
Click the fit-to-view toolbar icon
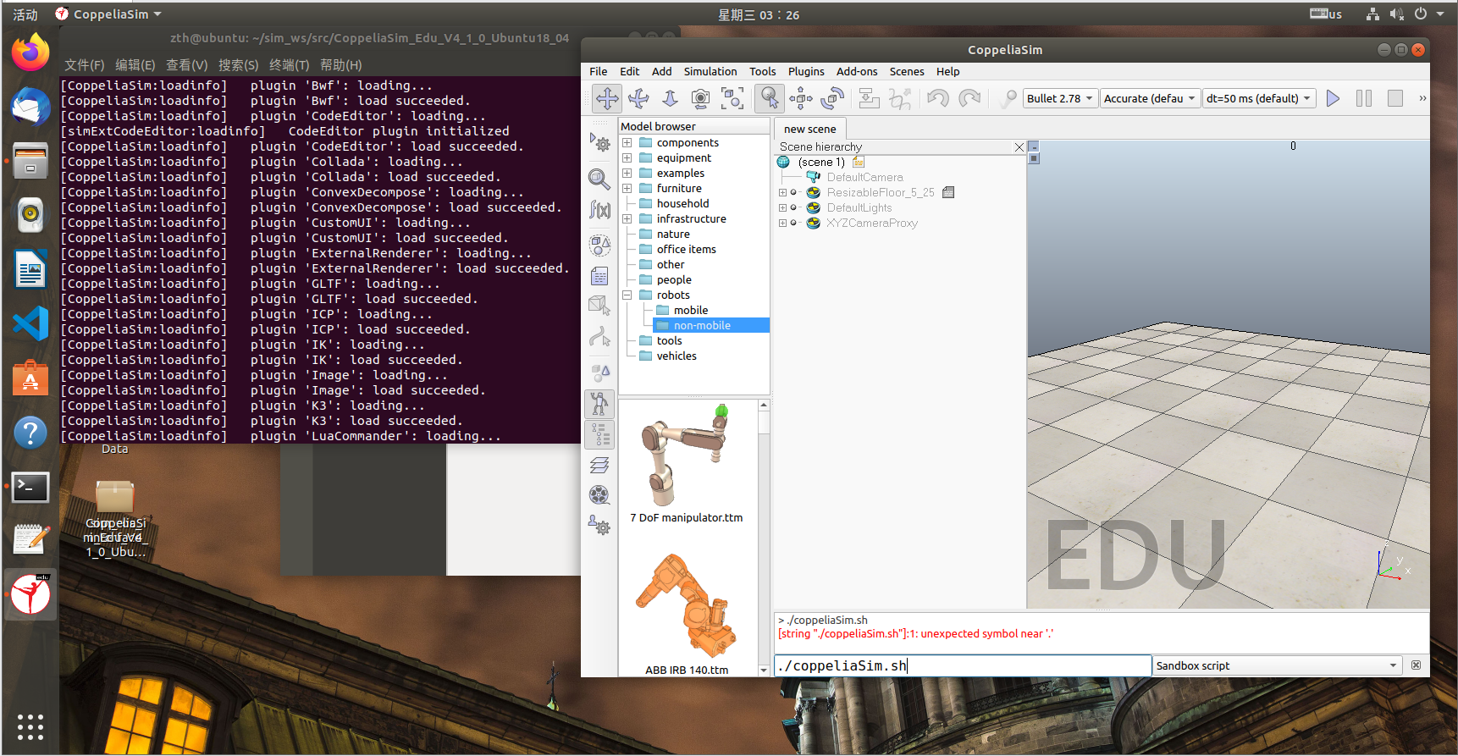point(732,98)
